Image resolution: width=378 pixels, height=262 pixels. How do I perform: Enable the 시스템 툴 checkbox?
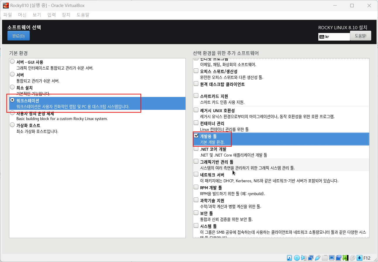tap(196, 225)
